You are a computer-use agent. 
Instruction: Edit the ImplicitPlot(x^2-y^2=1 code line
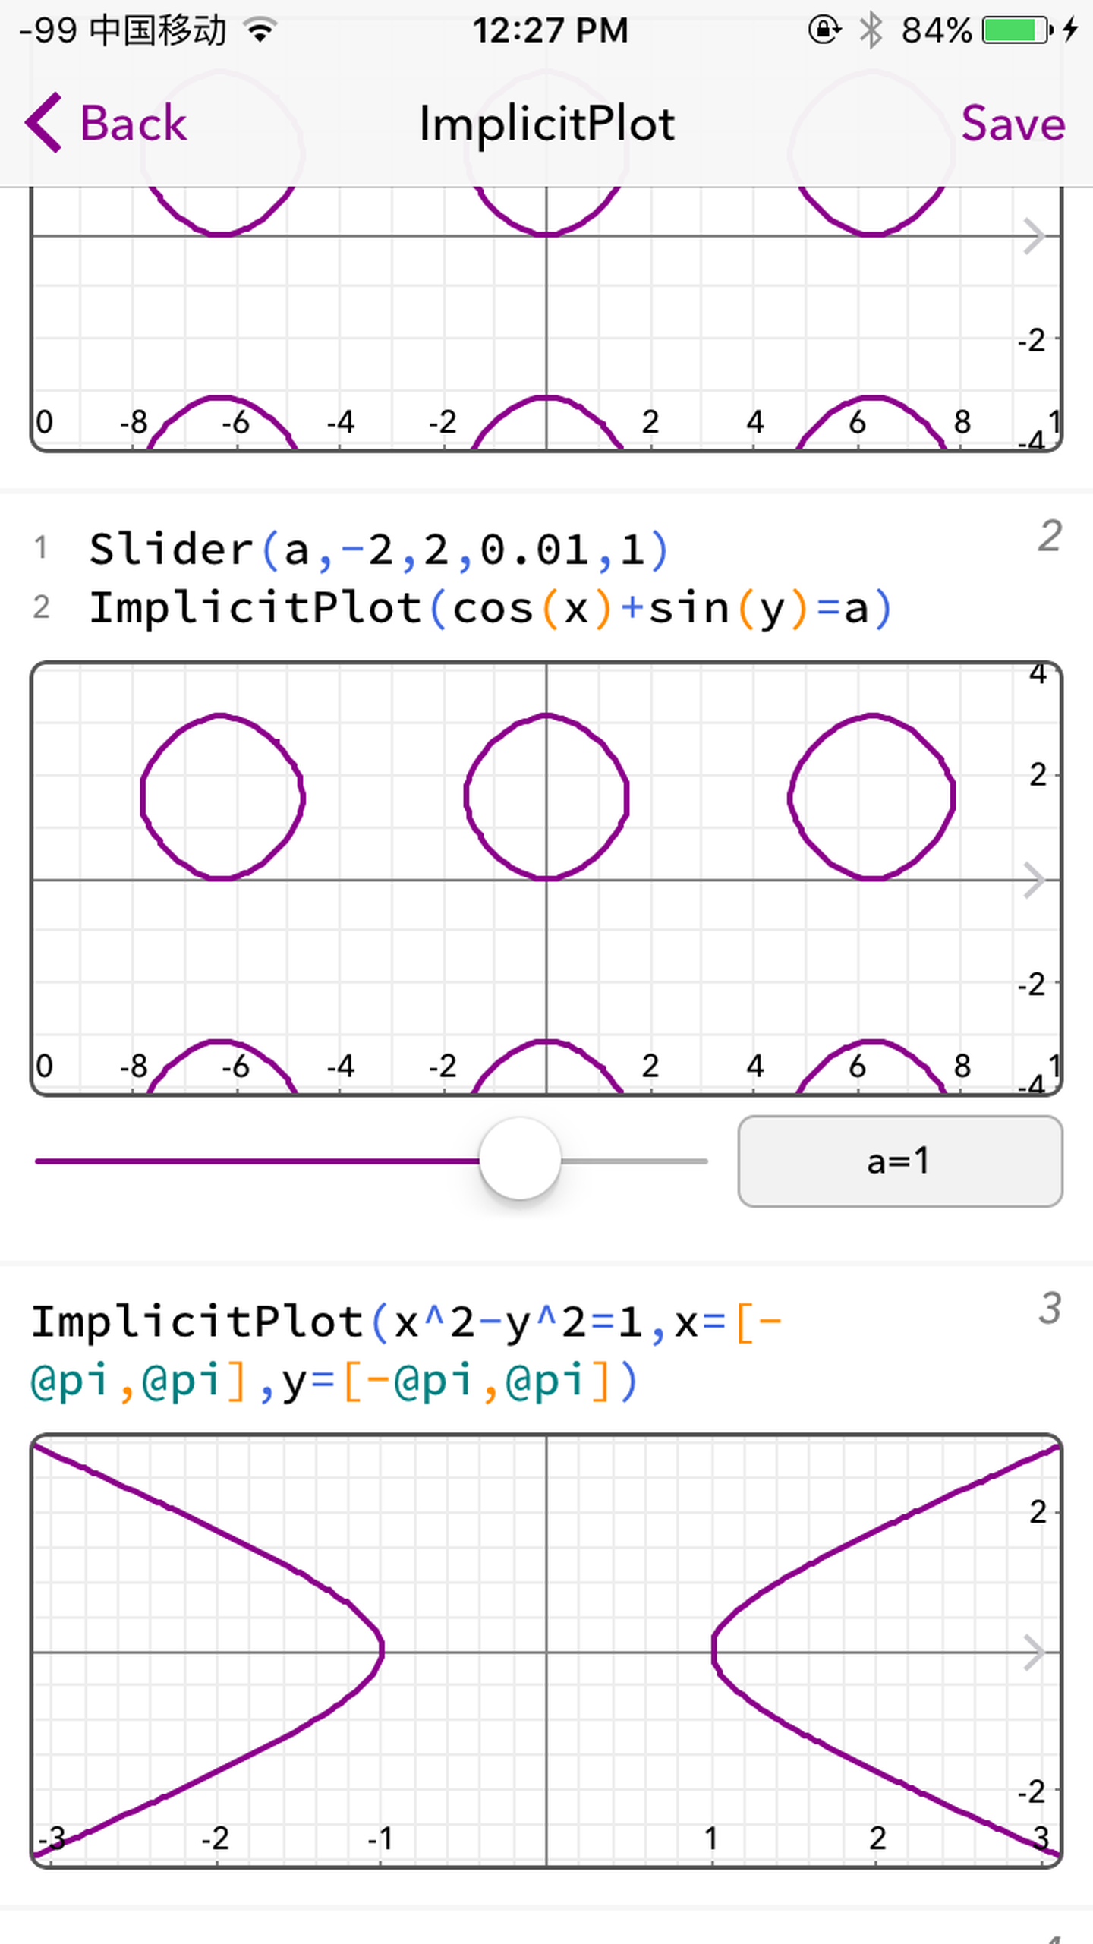coord(407,1322)
